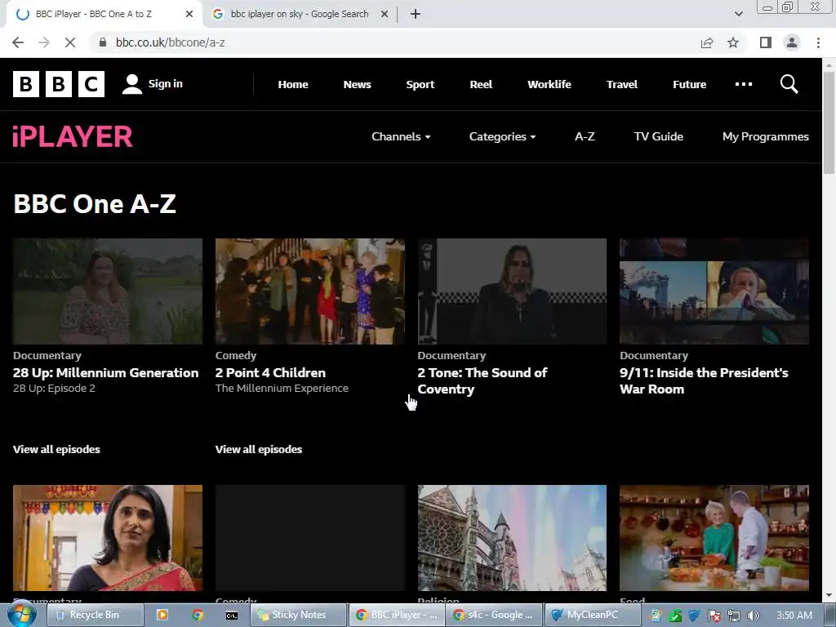
Task: Toggle the Chrome side panel icon
Action: (766, 42)
